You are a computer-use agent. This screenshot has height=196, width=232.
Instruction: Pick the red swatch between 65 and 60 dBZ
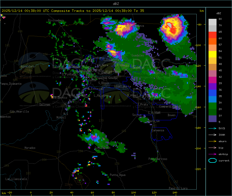click(x=212, y=35)
